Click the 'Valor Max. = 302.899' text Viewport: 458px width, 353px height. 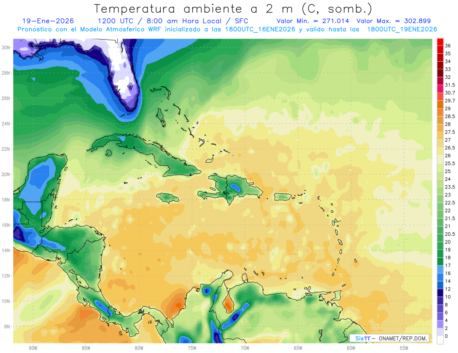coord(393,21)
